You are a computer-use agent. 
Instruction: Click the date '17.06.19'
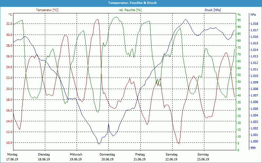pyautogui.click(x=12, y=159)
